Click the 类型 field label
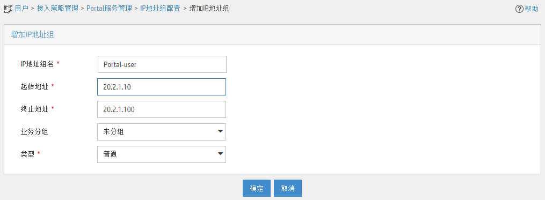 click(27, 154)
